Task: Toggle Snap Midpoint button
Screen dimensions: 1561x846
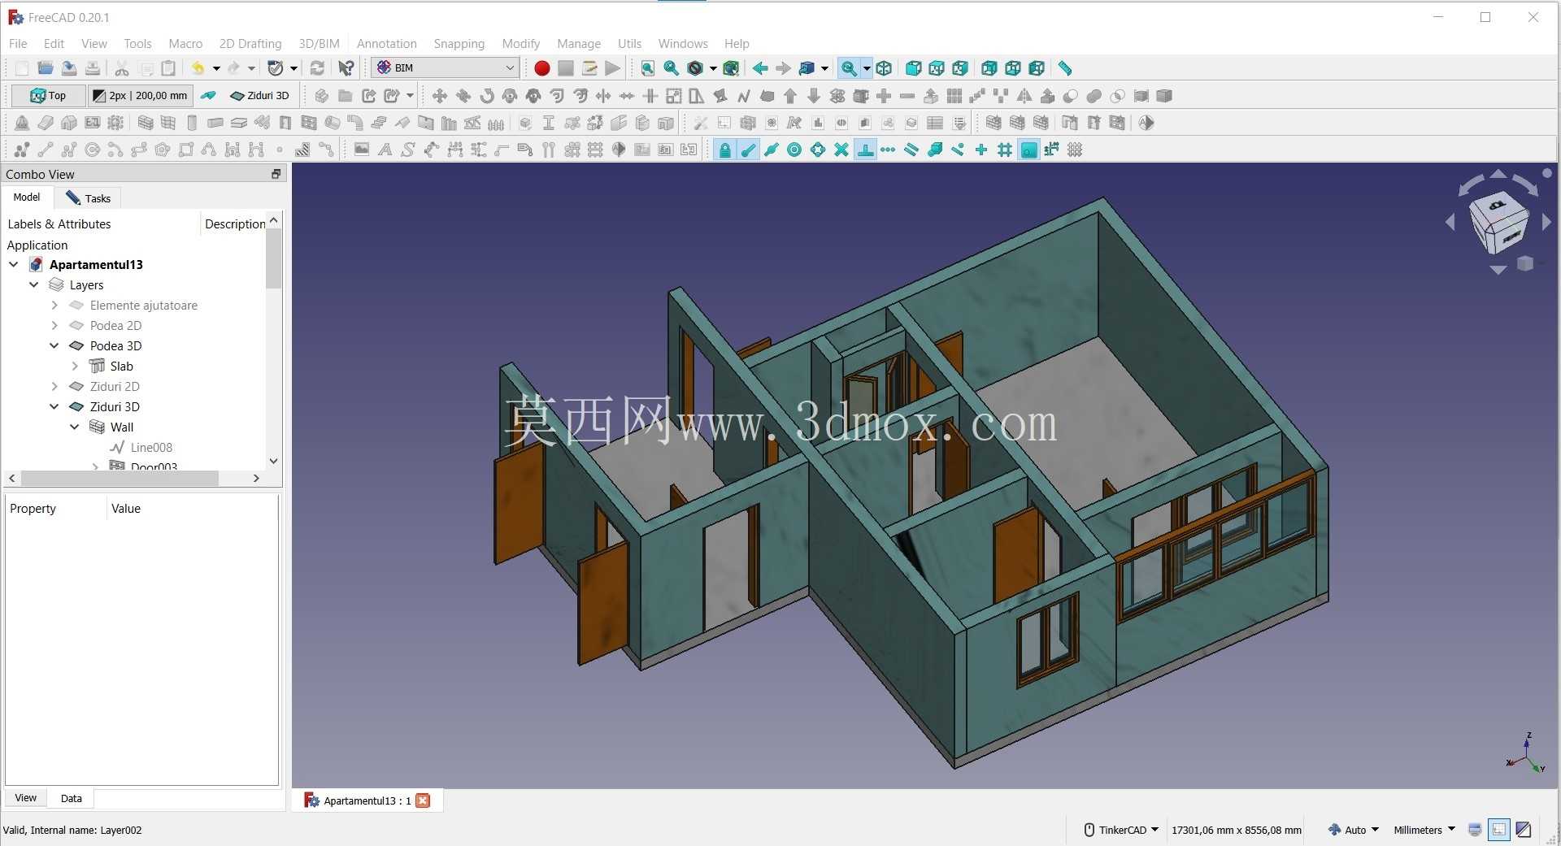Action: point(771,150)
